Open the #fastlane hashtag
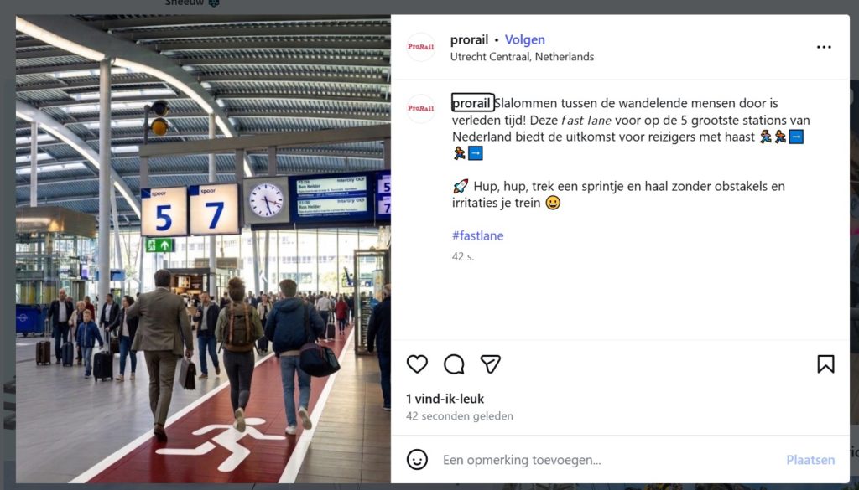 tap(477, 235)
